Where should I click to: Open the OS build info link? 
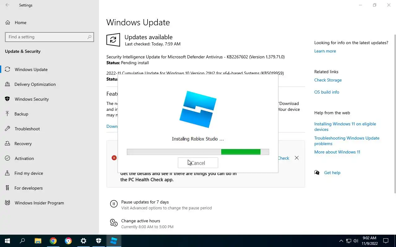[327, 92]
